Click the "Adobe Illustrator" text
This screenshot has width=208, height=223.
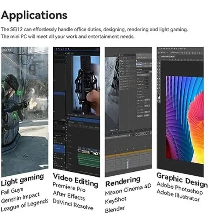(x=178, y=195)
